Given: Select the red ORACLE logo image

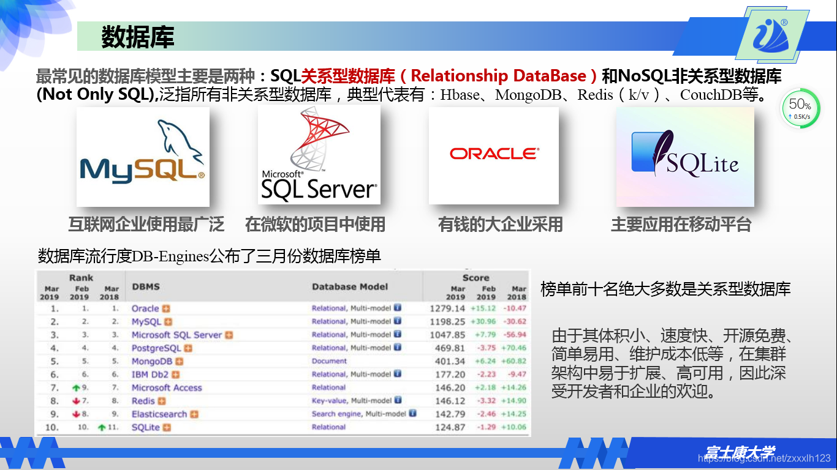Looking at the screenshot, I should [493, 155].
